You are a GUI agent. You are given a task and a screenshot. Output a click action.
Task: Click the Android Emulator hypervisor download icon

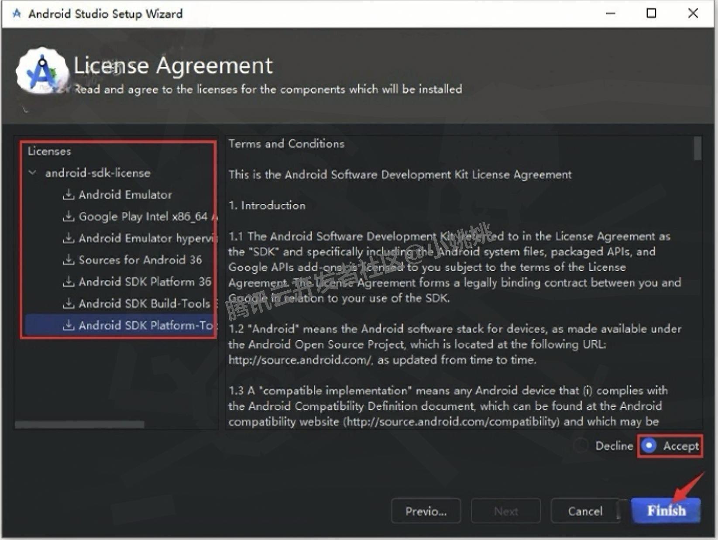click(x=69, y=238)
